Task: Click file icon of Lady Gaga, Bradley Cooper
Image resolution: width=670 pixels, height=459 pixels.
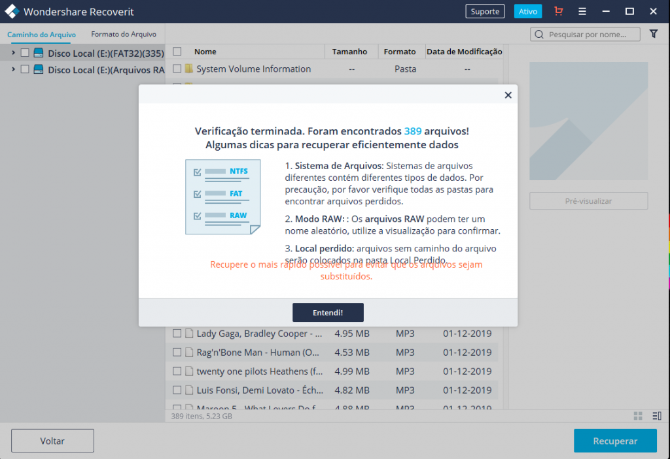Action: click(x=189, y=334)
